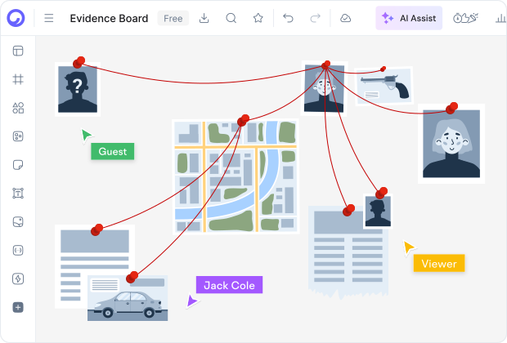507x343 pixels.
Task: Click the unknown suspect question-mark photo
Action: point(78,88)
